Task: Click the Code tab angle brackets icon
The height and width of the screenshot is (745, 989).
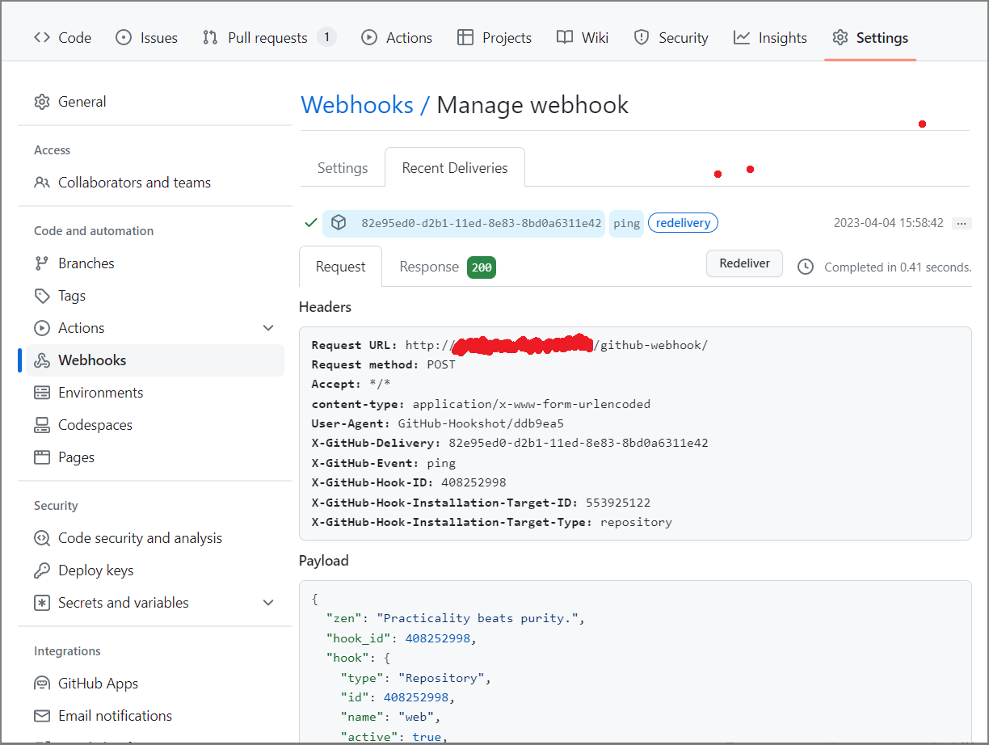Action: click(x=42, y=37)
